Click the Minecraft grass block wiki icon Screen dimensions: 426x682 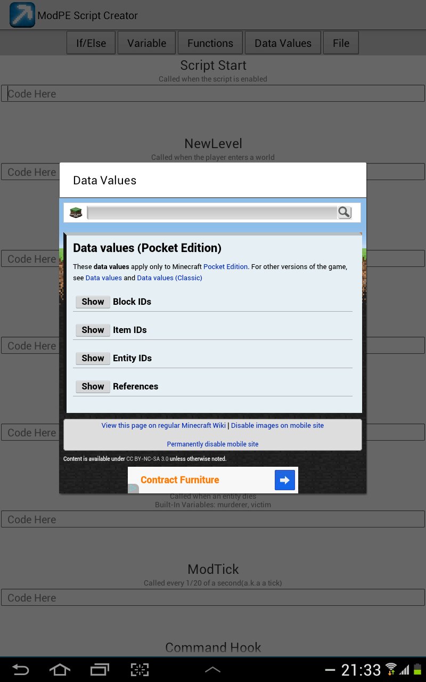(x=76, y=213)
